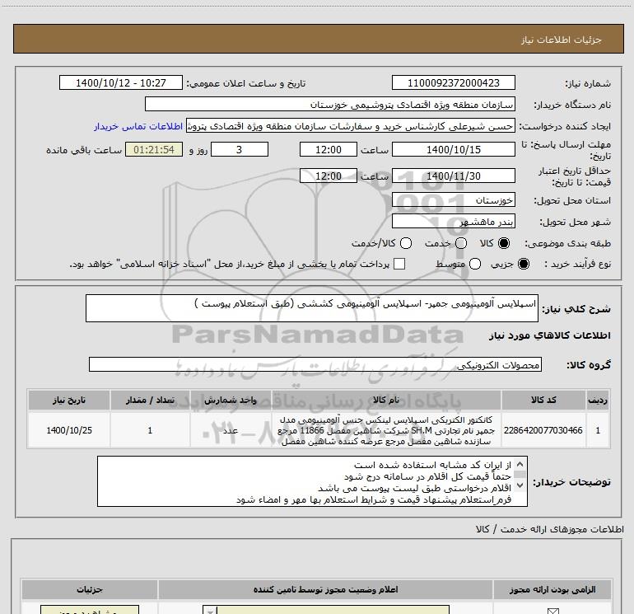
Task: Click the delivery province field خوزستان
Action: (x=453, y=200)
